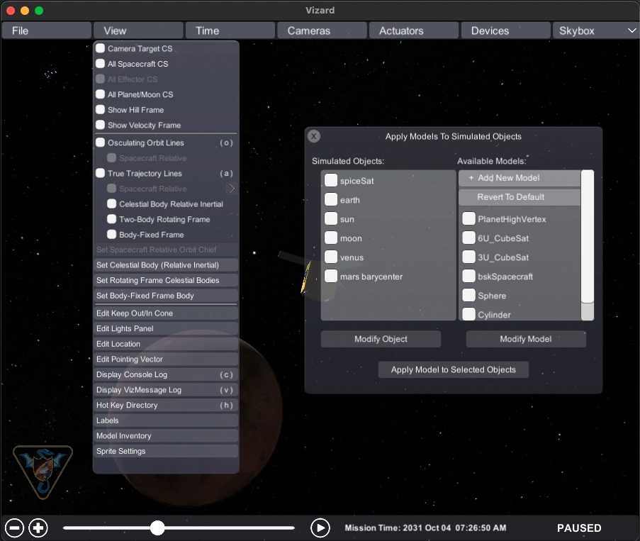
Task: Click the play button in the timeline bar
Action: pos(320,528)
